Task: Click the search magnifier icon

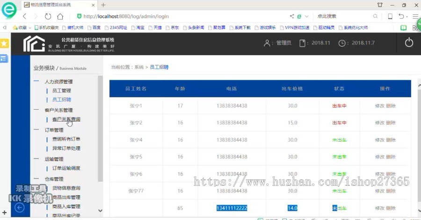Action: (x=375, y=16)
